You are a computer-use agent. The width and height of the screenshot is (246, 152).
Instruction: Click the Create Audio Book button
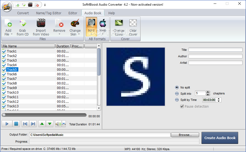pyautogui.click(x=220, y=138)
